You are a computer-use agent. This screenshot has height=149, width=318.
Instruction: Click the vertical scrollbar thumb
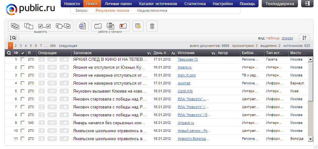click(310, 81)
